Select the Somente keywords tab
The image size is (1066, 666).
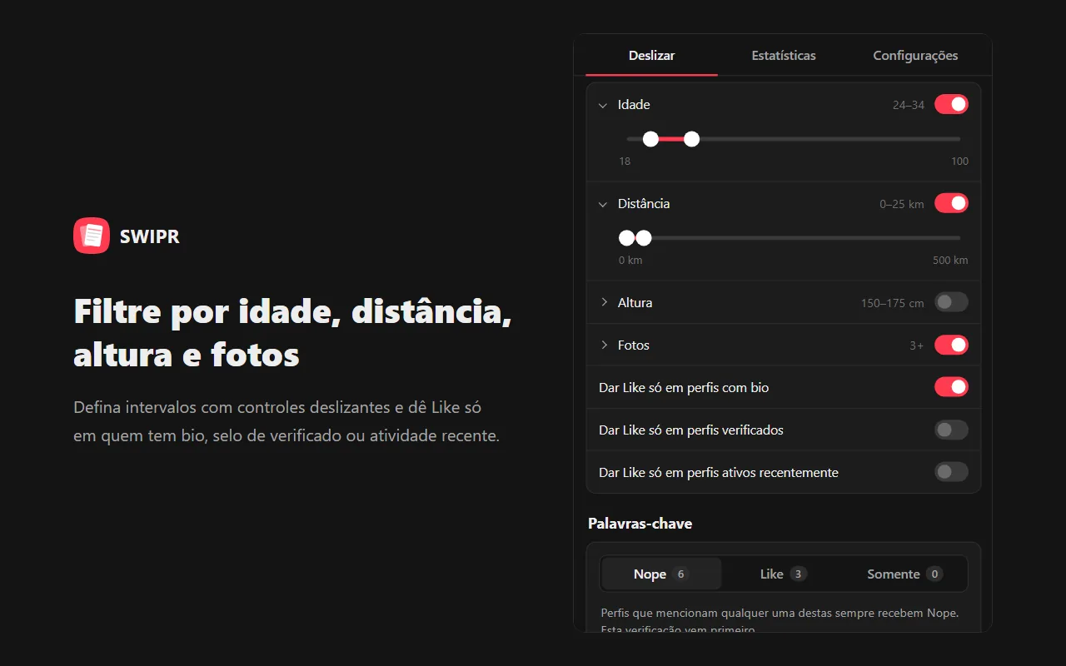pos(905,574)
